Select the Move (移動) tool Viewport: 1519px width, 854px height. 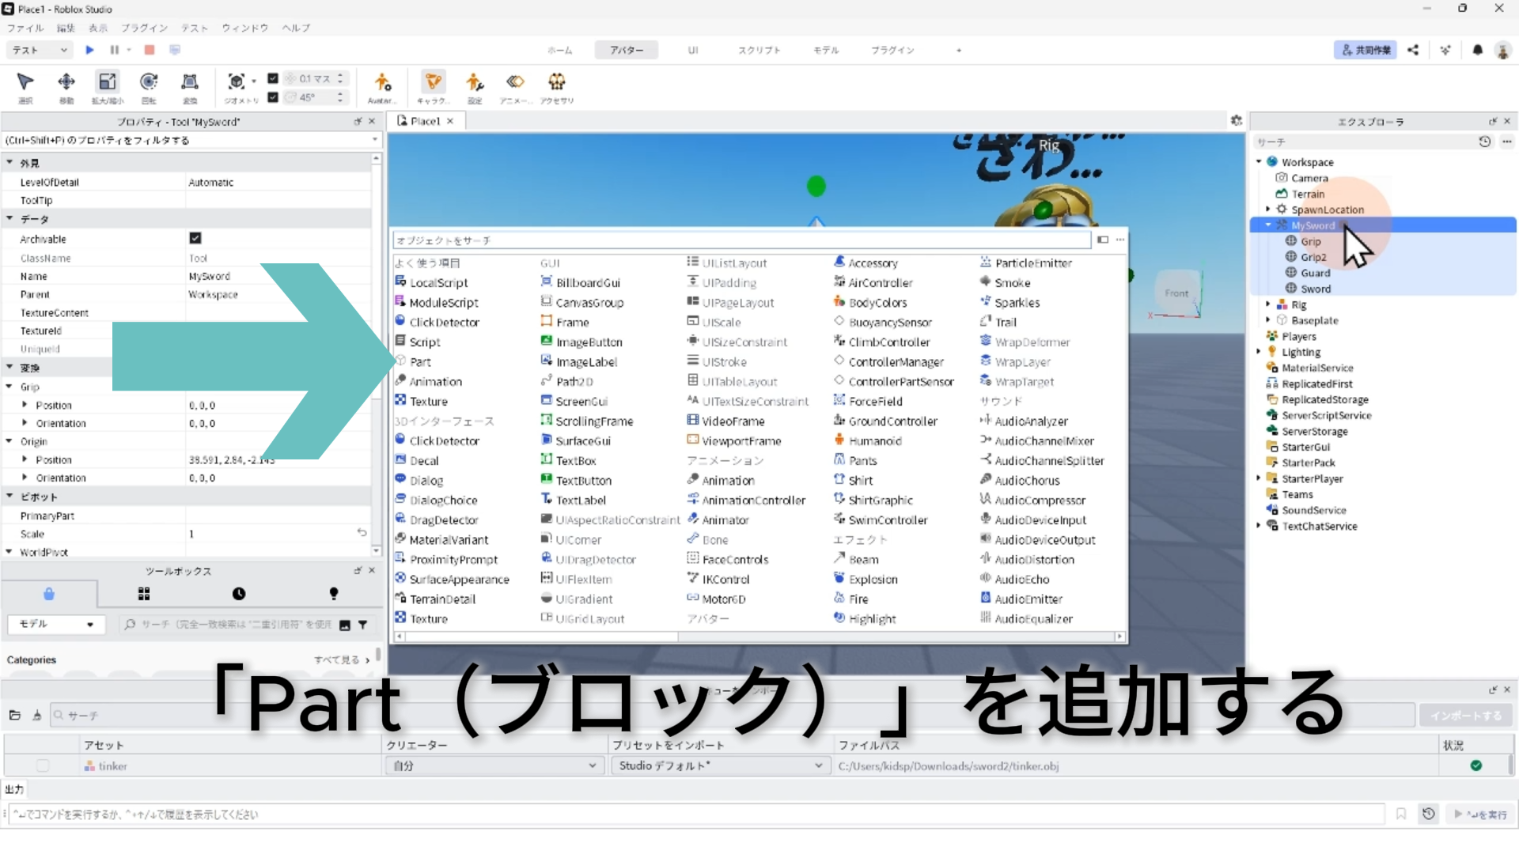coord(66,82)
